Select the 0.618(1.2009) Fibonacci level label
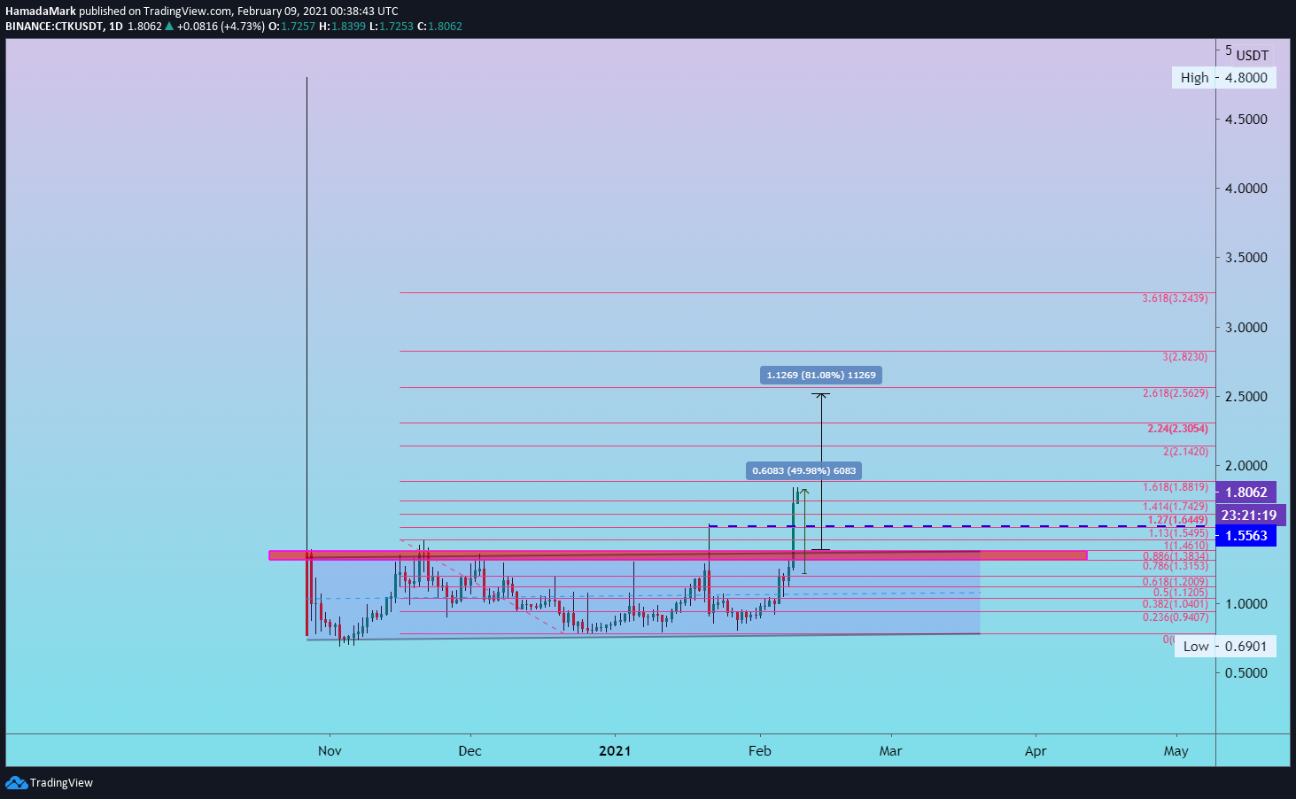 pyautogui.click(x=1175, y=582)
